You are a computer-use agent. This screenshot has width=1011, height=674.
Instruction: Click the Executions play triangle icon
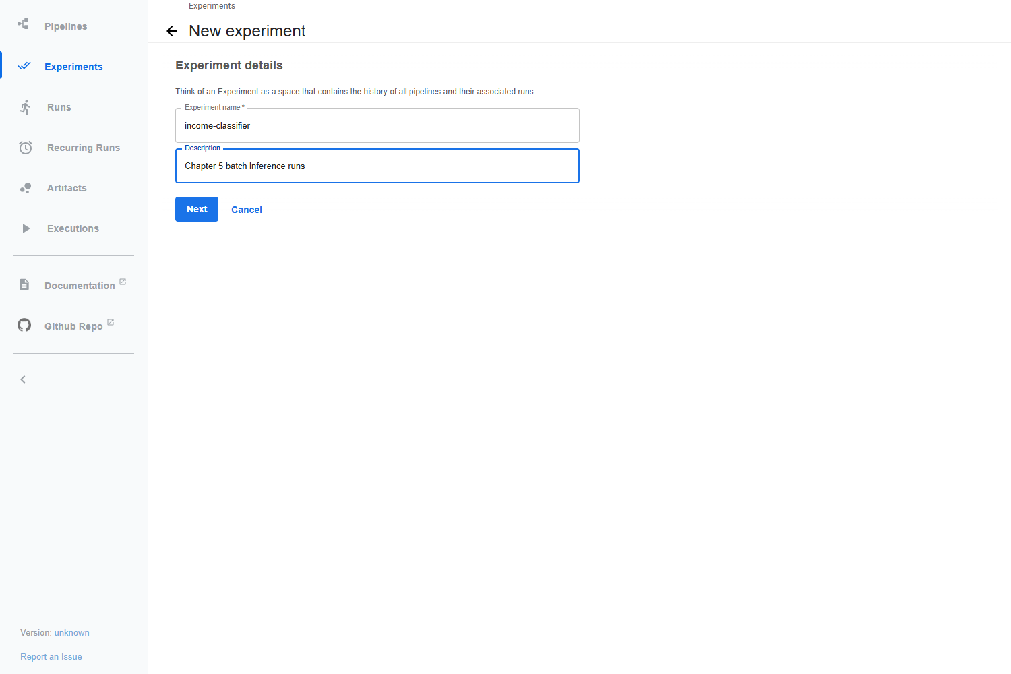point(26,228)
